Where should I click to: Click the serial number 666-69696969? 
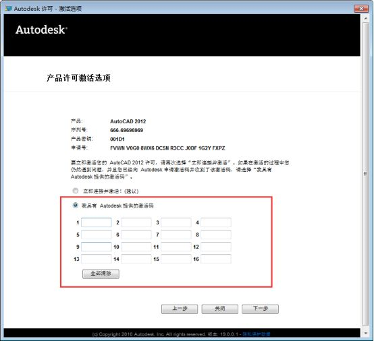127,130
